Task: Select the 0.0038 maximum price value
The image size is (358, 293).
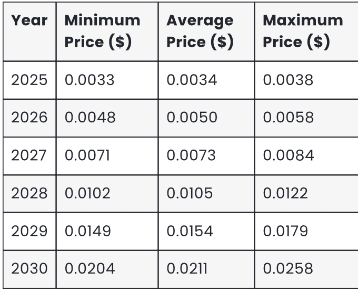Action: pyautogui.click(x=288, y=80)
